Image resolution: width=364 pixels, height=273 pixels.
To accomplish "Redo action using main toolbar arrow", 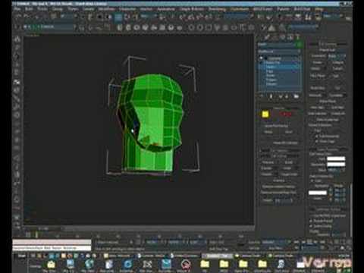I will pos(27,17).
